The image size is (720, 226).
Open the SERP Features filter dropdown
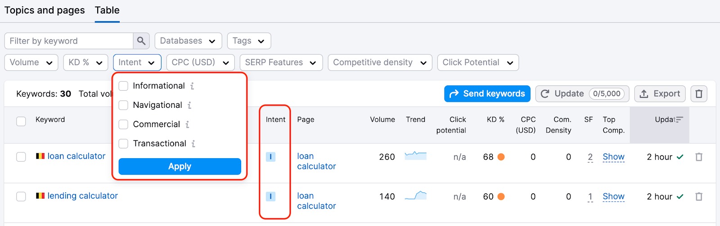point(281,62)
